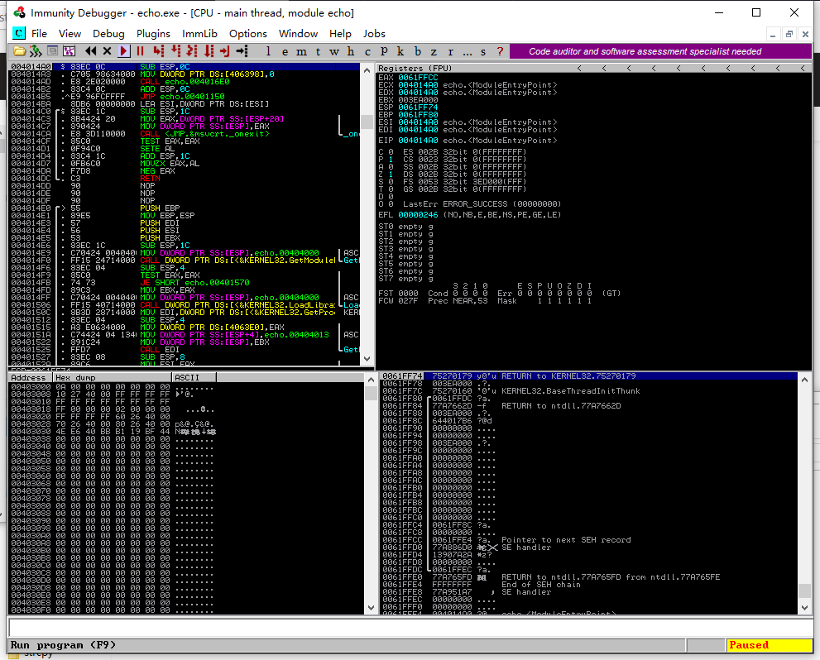Screen dimensions: 820x660
Task: Run program with the play button
Action: pyautogui.click(x=124, y=51)
